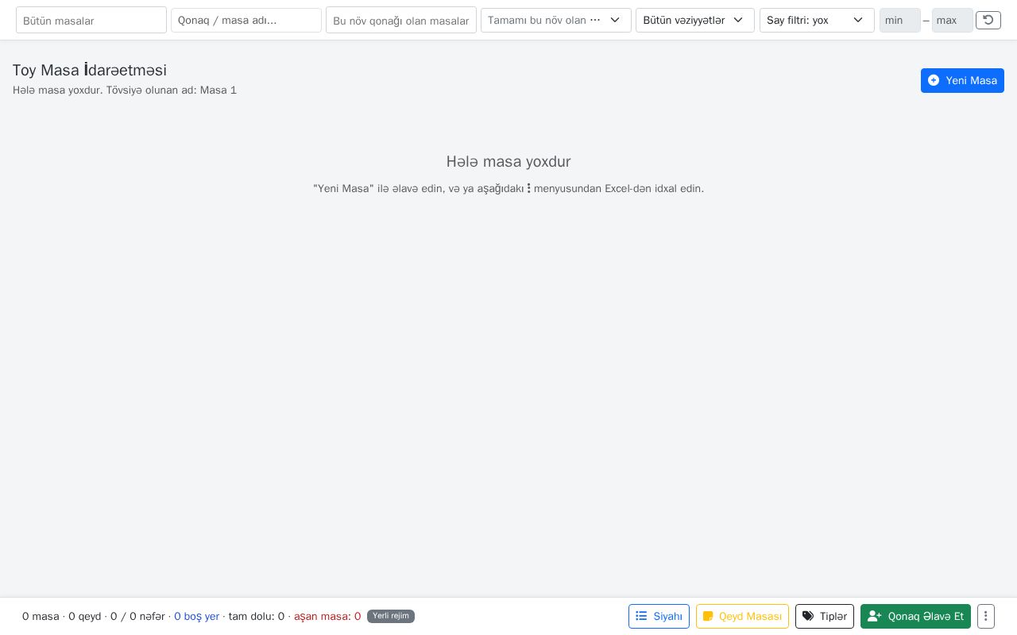
Task: Click the Yeni Masa button
Action: coord(962,80)
